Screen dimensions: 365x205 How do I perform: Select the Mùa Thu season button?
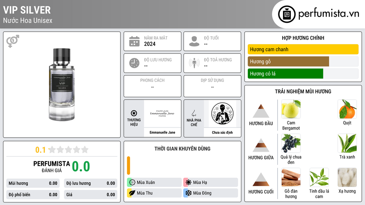coord(154,193)
